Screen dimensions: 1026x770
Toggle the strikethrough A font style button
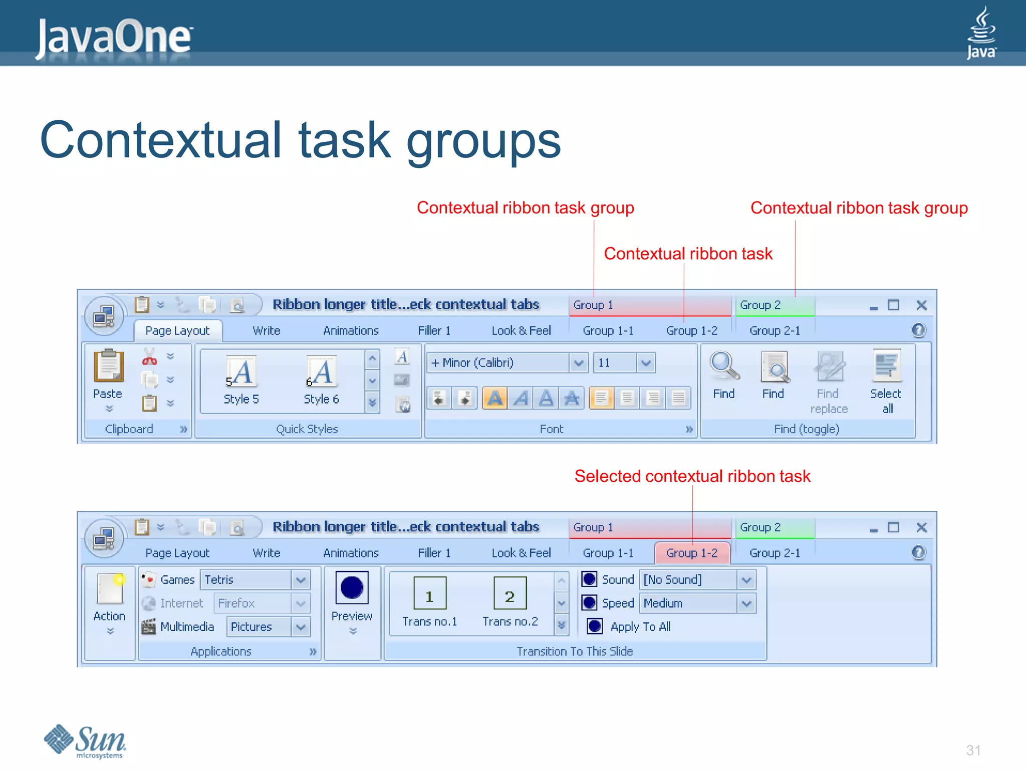pos(572,399)
